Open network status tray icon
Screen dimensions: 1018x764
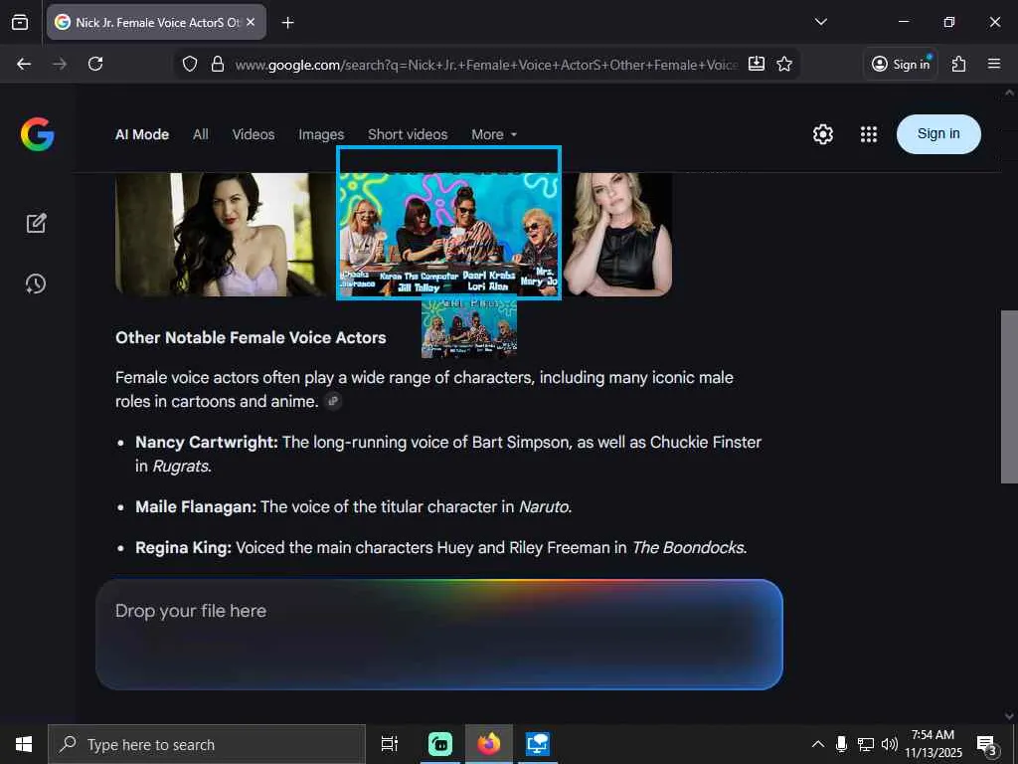point(866,744)
